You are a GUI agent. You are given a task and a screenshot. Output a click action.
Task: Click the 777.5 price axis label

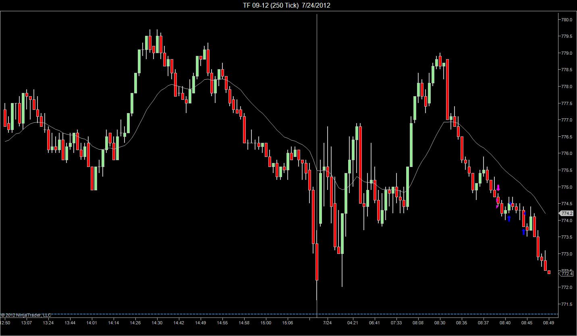pyautogui.click(x=567, y=103)
